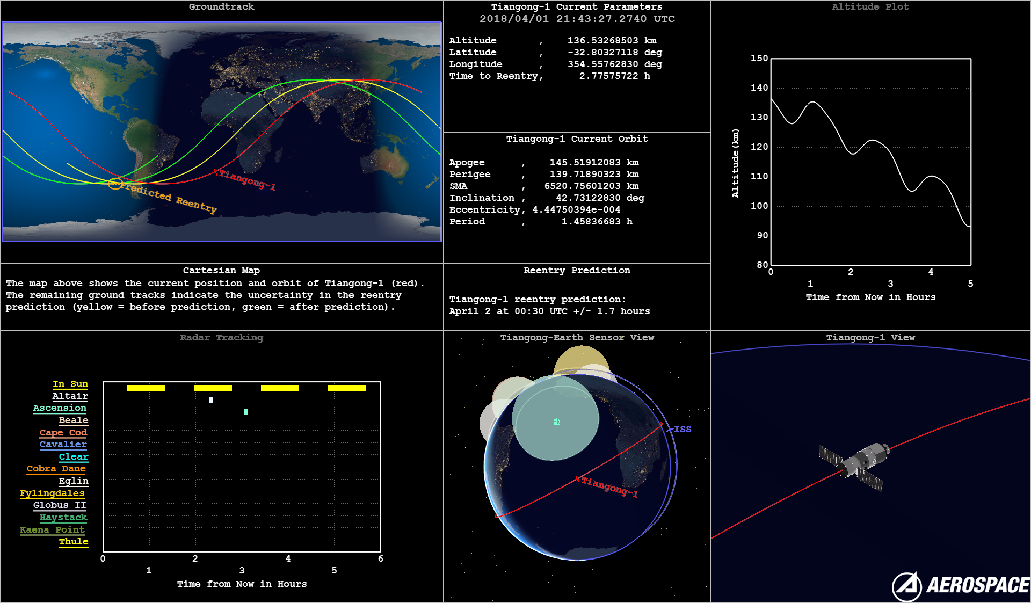Screen dimensions: 1031x603
Task: Click the altitude curve in the plot
Action: point(873,141)
